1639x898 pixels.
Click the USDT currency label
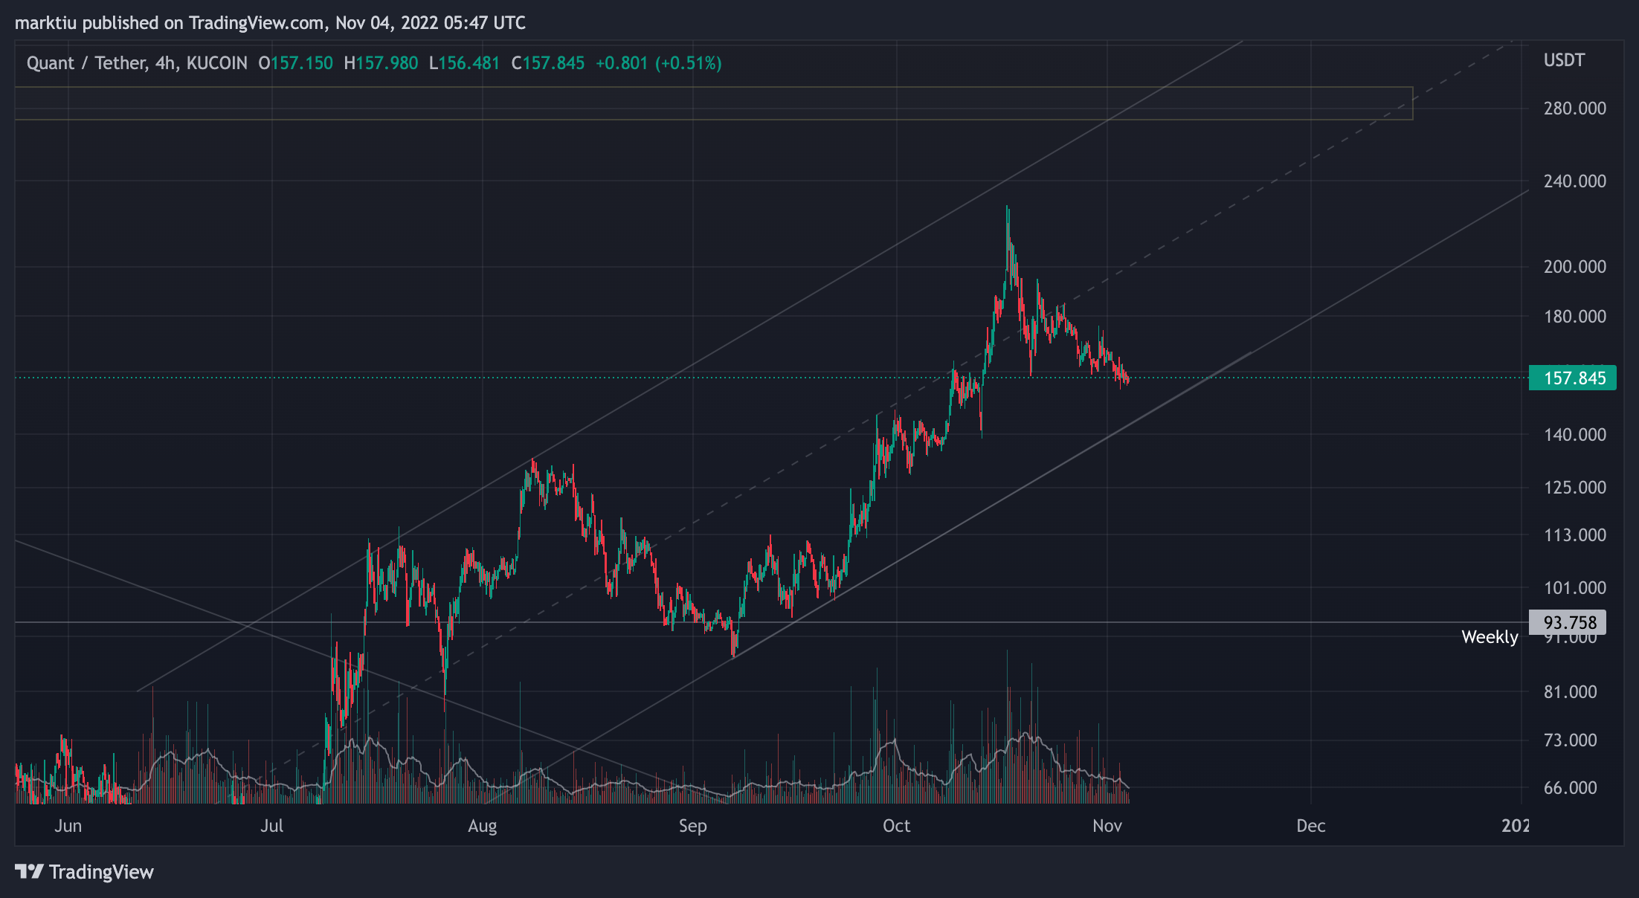(x=1564, y=60)
